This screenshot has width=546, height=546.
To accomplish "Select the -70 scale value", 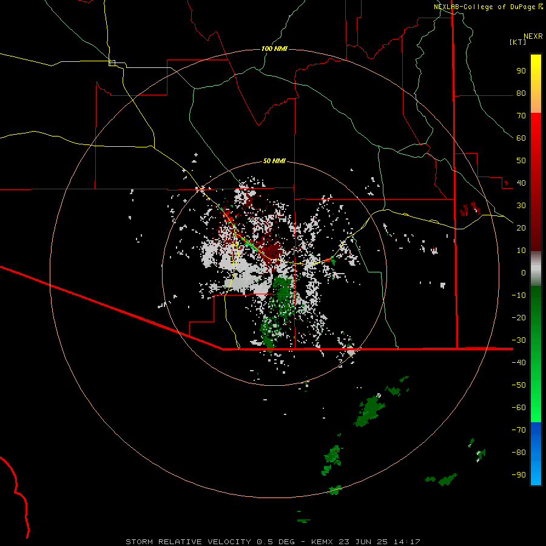I will tap(519, 430).
